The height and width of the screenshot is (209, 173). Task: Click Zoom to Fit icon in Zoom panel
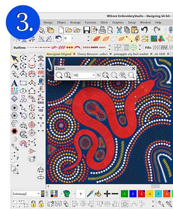[x=105, y=75]
